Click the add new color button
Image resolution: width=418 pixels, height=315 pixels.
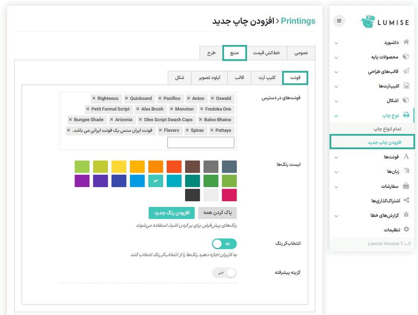point(172,213)
